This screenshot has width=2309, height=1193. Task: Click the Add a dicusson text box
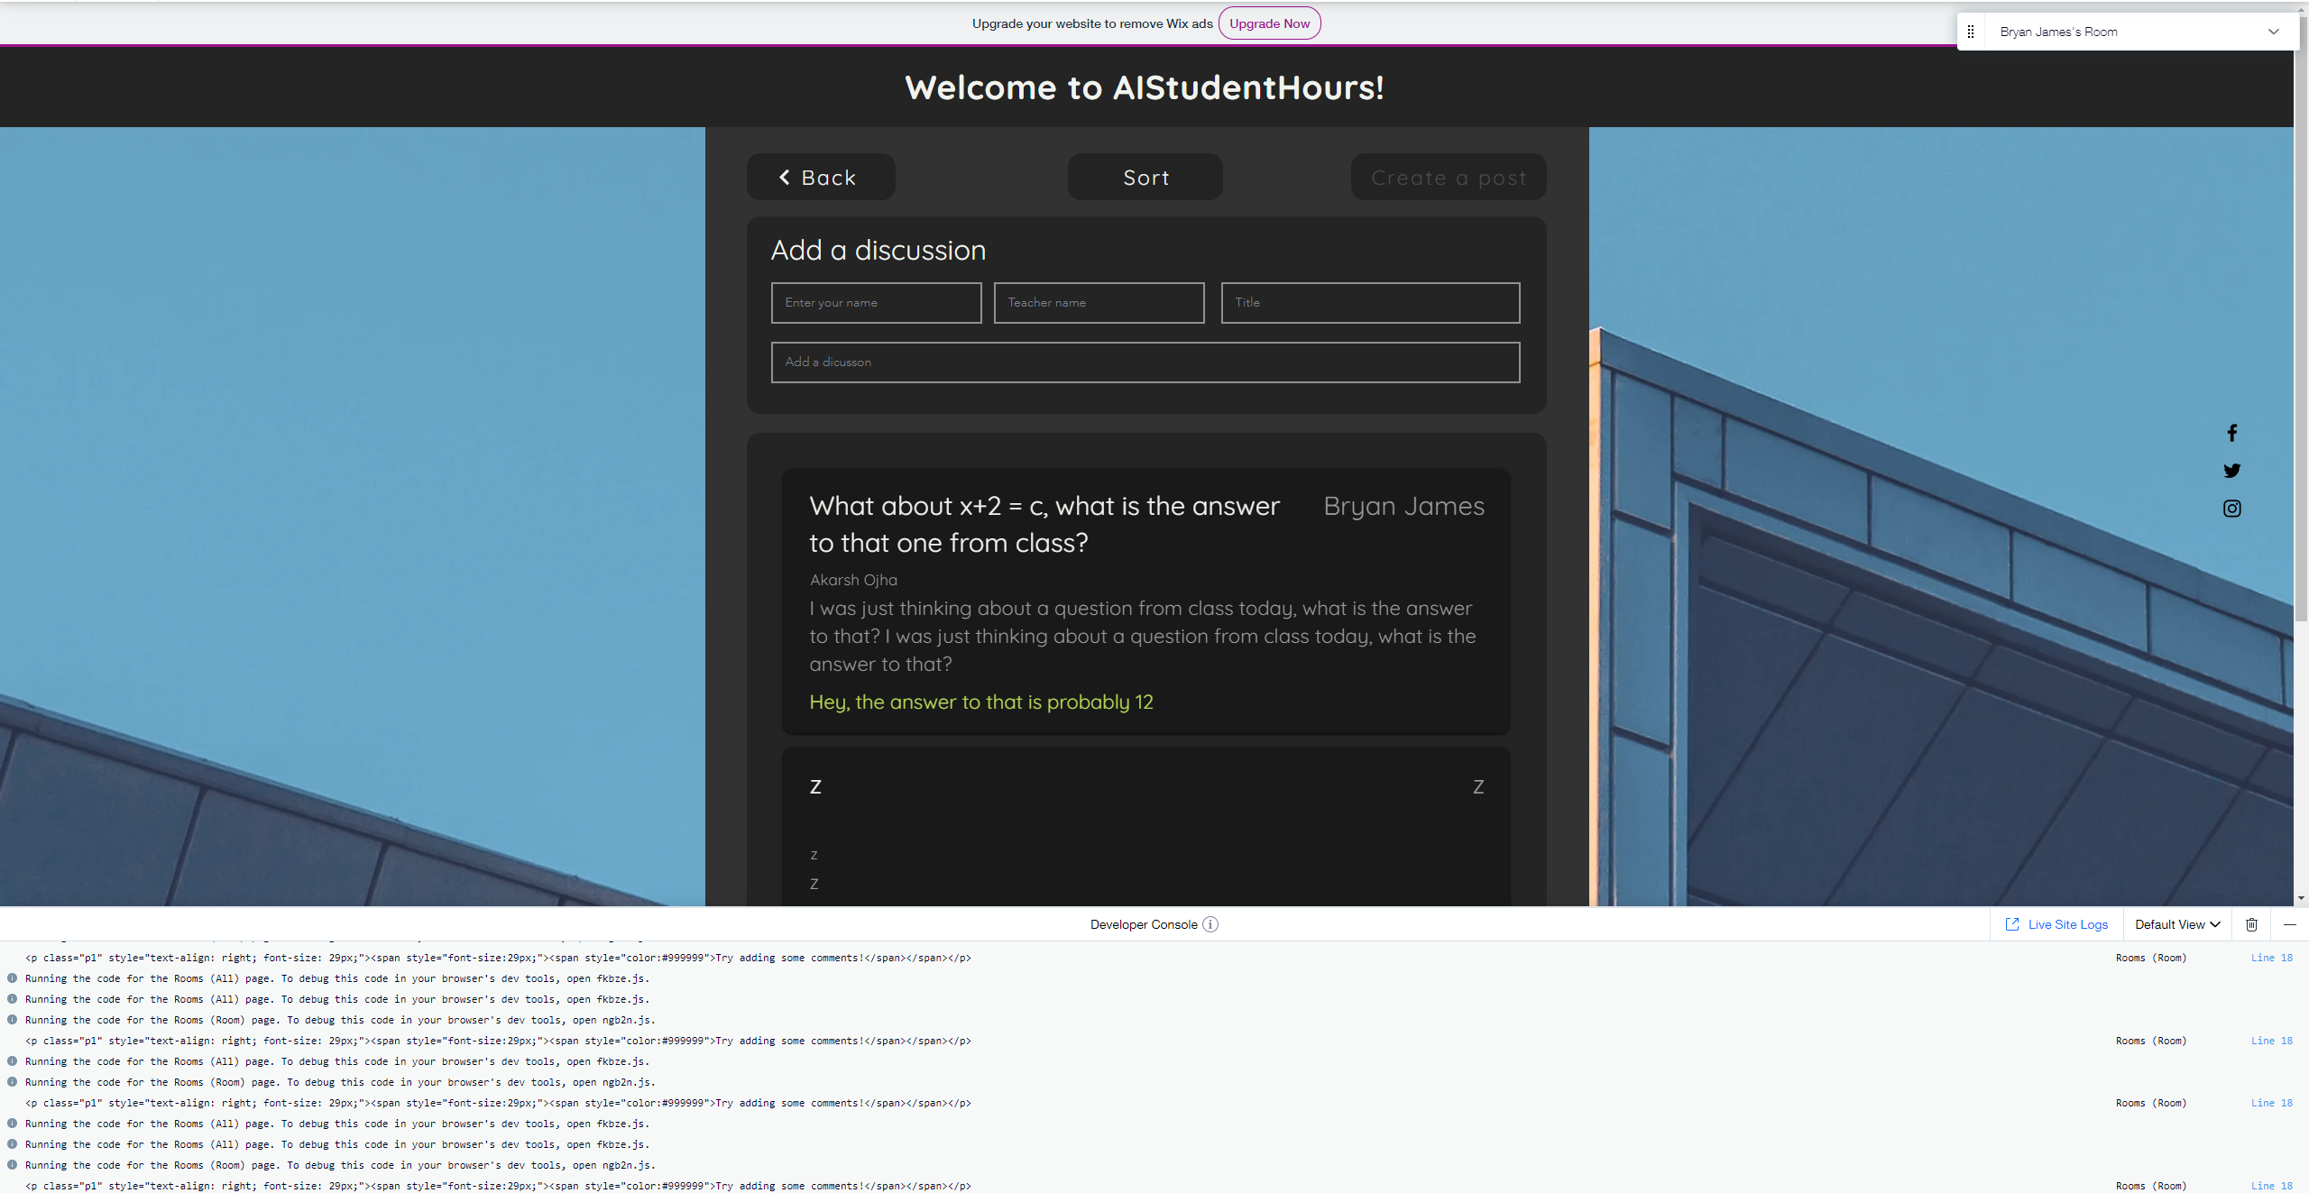[1145, 362]
